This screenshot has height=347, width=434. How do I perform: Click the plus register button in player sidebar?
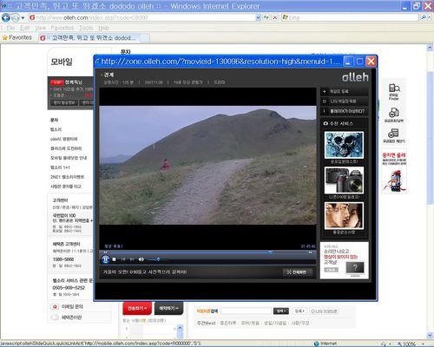click(344, 91)
